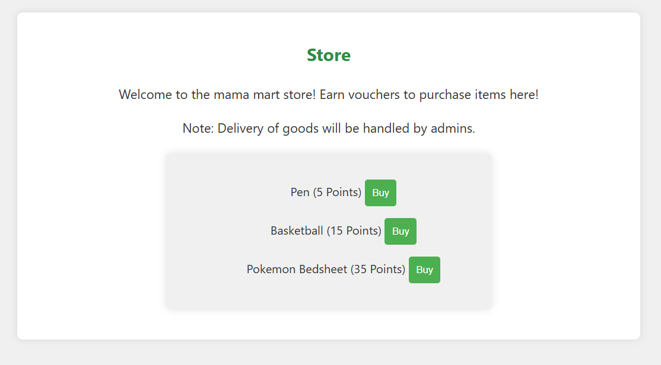
Task: Click the admin delivery note
Action: pos(329,128)
